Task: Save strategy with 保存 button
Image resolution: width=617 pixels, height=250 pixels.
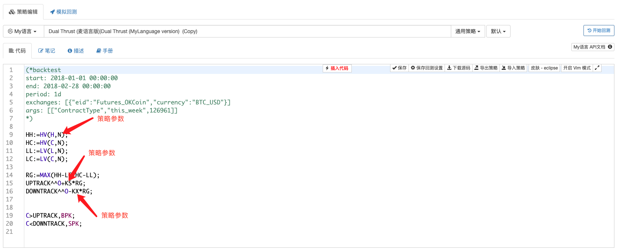Action: click(399, 68)
